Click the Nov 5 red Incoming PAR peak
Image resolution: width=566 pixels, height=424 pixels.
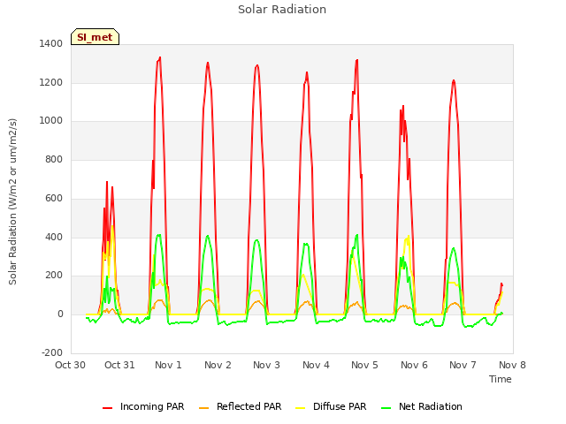click(357, 61)
